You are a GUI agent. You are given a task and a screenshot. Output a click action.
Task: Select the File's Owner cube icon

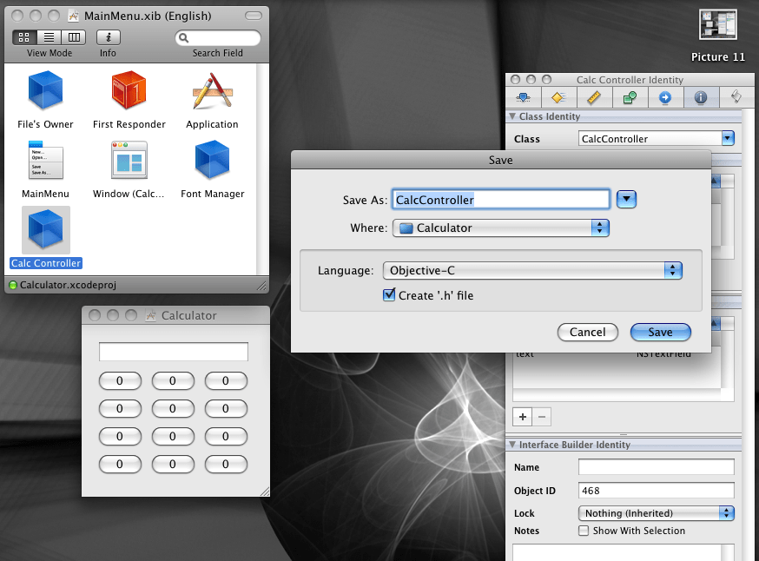click(45, 90)
